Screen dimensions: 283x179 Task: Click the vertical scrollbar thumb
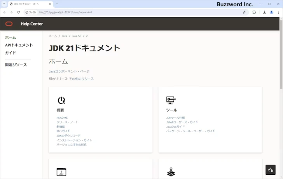[281, 54]
